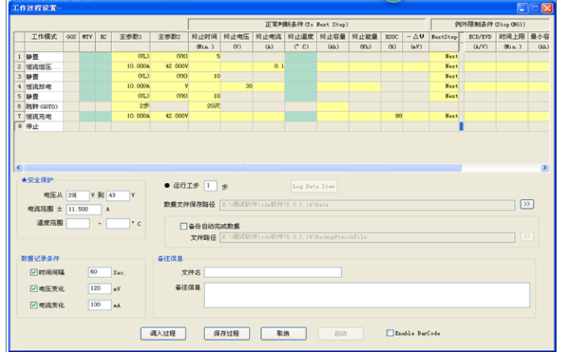Screen dimensions: 564x352
Task: Click the table's right scroll arrow
Action: [x=544, y=168]
